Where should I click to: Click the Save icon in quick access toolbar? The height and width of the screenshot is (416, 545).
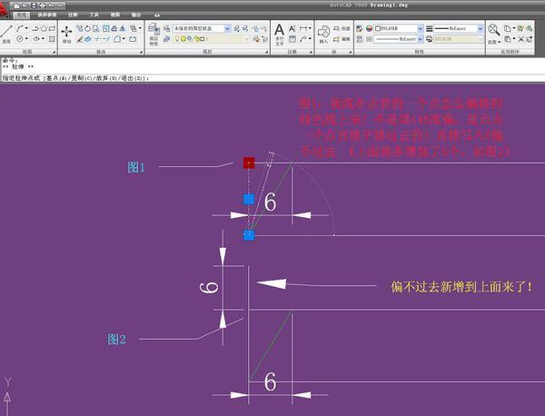point(34,6)
